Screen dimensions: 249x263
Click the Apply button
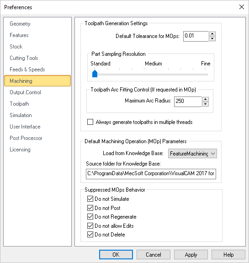[x=191, y=255]
